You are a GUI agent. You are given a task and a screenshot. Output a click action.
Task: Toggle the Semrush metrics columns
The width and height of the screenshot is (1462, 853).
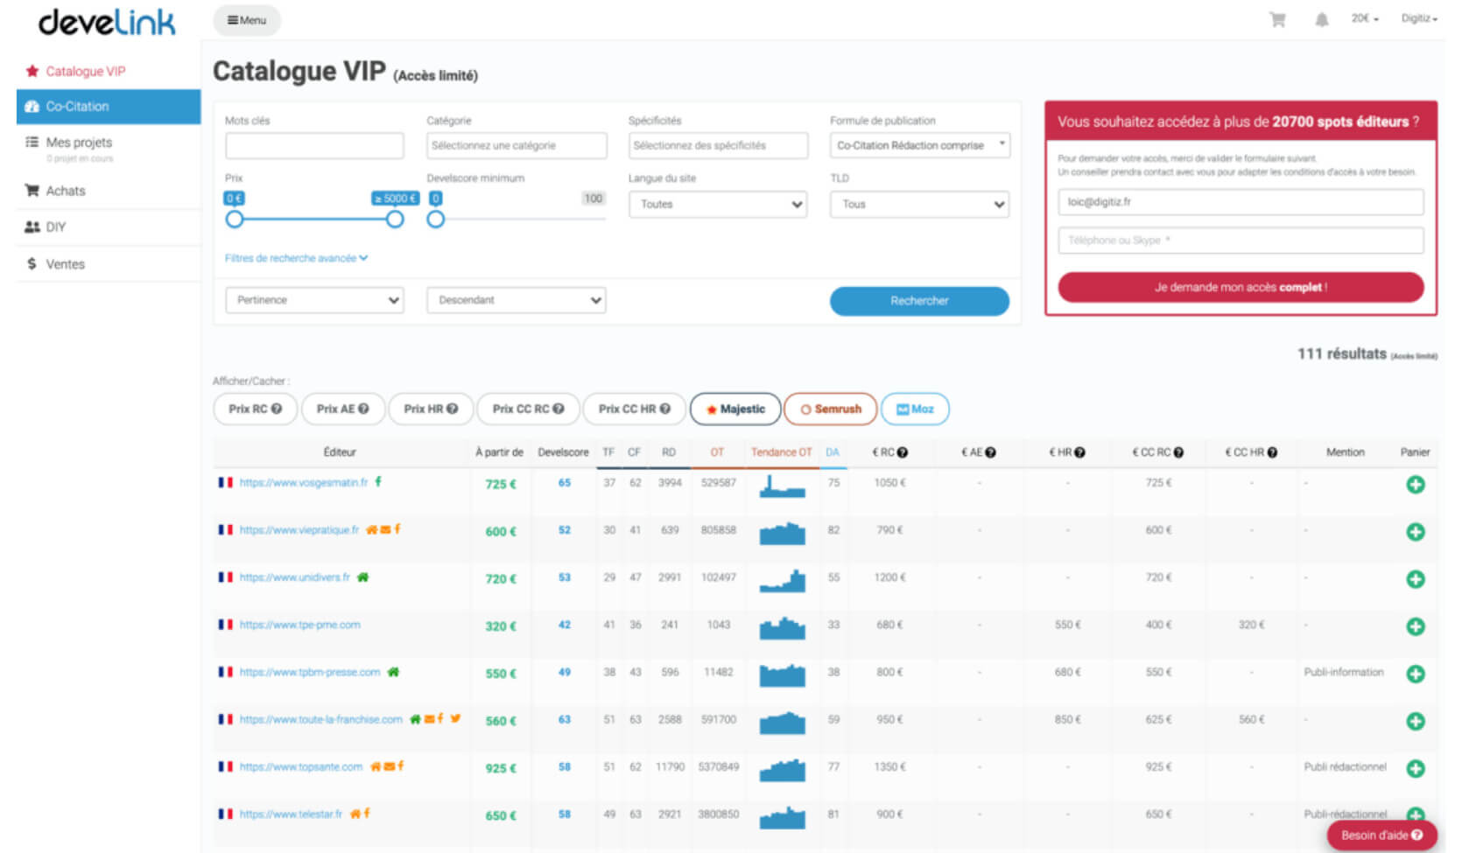[830, 409]
